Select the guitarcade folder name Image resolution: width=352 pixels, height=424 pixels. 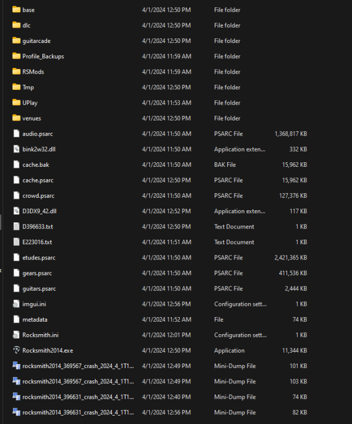click(36, 41)
